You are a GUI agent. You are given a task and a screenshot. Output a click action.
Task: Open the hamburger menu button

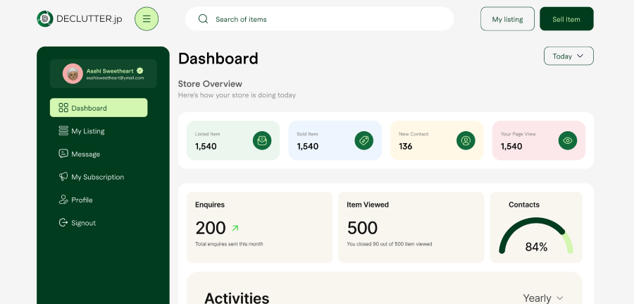click(x=147, y=18)
